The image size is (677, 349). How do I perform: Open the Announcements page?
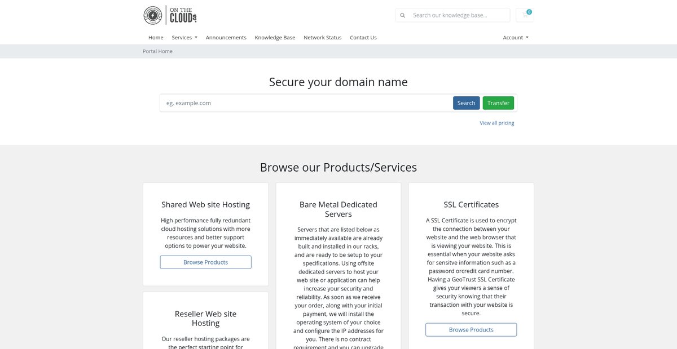pyautogui.click(x=226, y=38)
